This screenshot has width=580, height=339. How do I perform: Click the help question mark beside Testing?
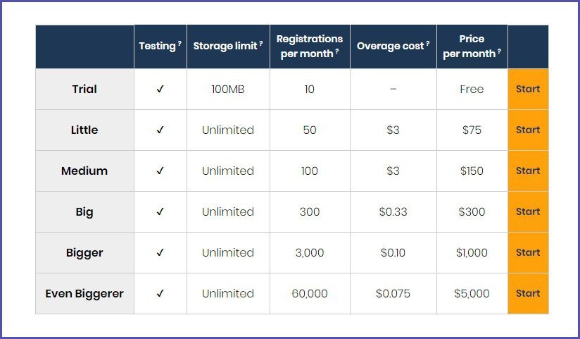point(179,44)
